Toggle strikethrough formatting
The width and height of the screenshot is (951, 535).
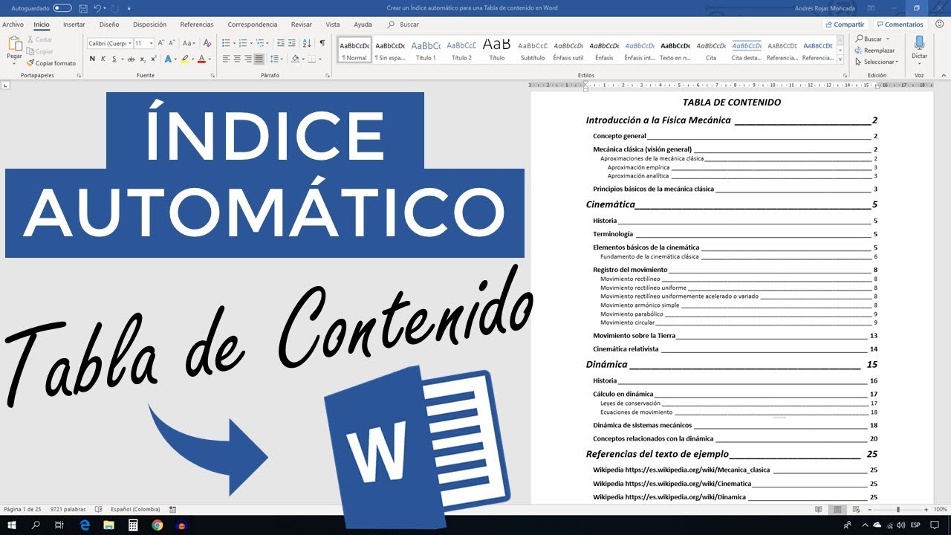131,59
